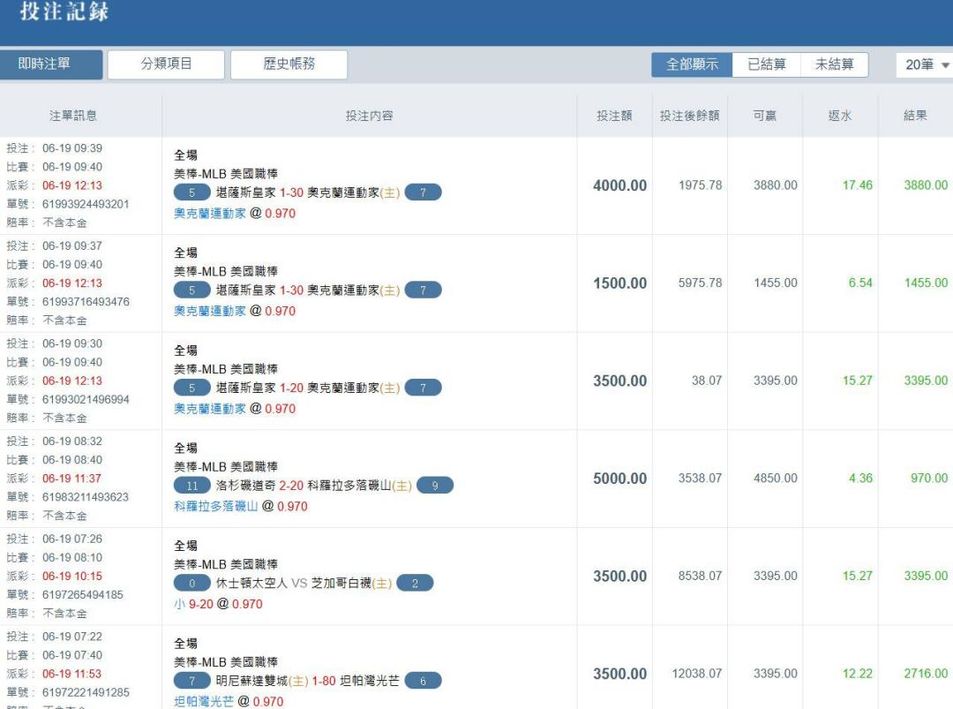The width and height of the screenshot is (953, 709).
Task: Show only 已結算 bets
Action: tap(766, 65)
